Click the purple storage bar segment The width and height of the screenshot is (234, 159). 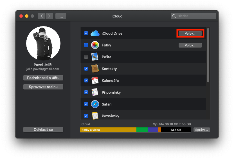click(x=153, y=130)
